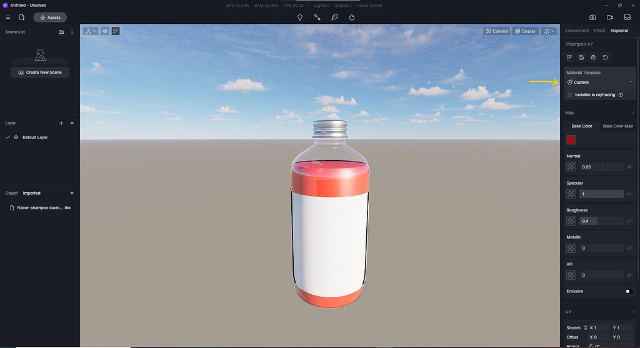Click the Display button in viewport
The image size is (640, 348).
click(x=525, y=31)
